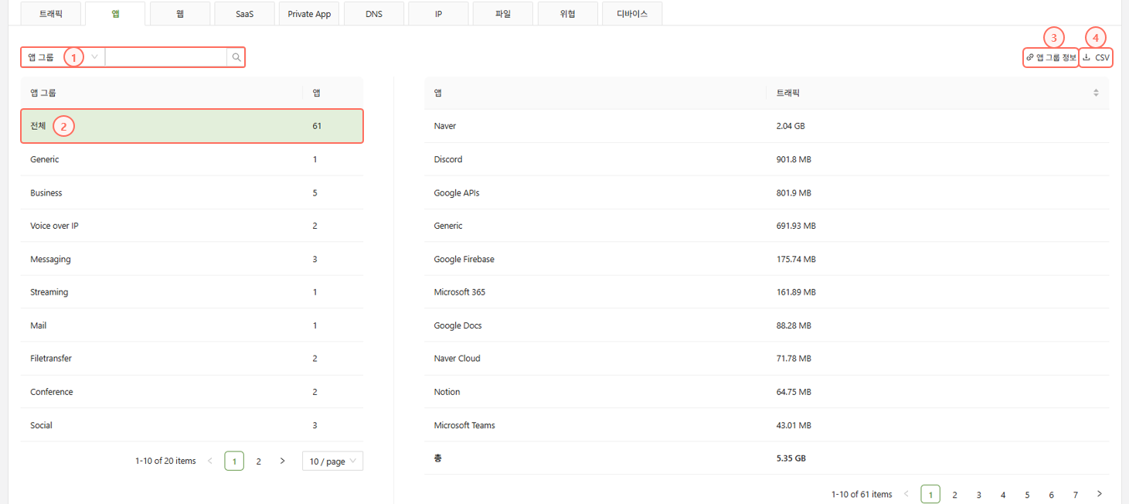Download the CSV export
The height and width of the screenshot is (504, 1129).
pos(1097,57)
